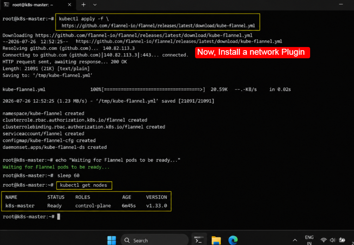Viewport: 354px width, 245px height.
Task: Click the echo 'Waiting for Flannel pods' command
Action: (118, 160)
